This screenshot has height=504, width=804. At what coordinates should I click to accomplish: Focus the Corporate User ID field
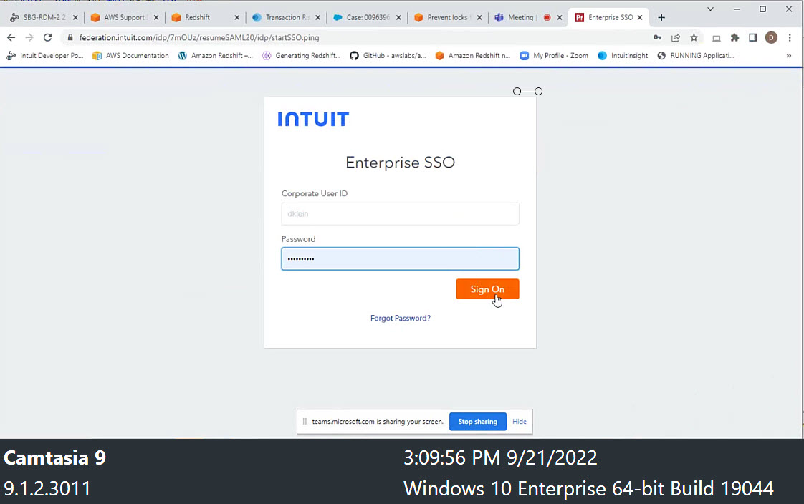click(400, 214)
